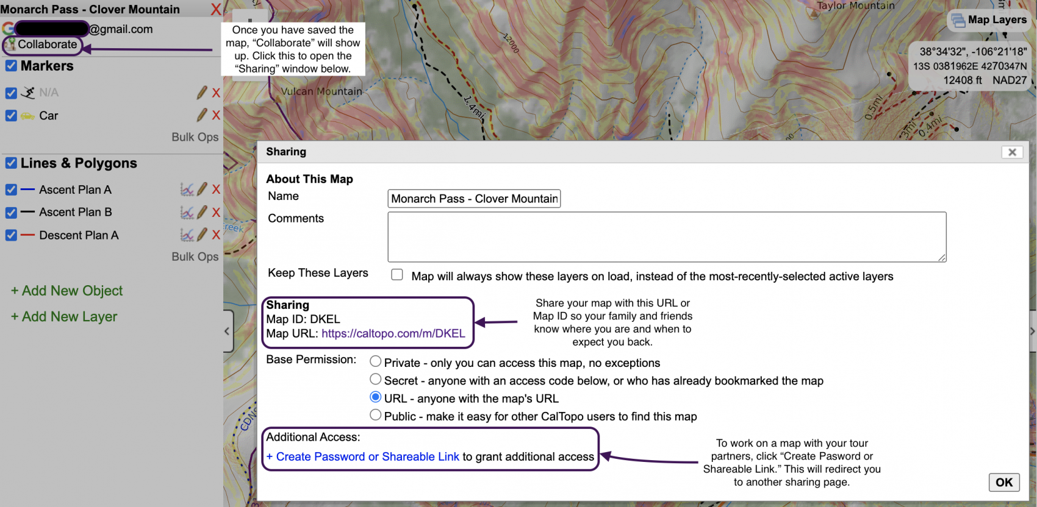Show elevation profile for Ascent Plan B

(x=187, y=212)
